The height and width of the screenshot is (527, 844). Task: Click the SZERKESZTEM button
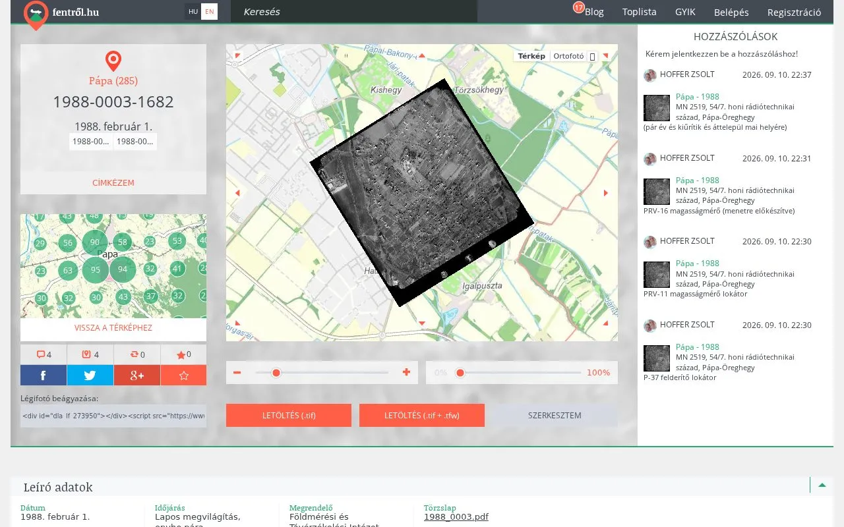coord(555,416)
